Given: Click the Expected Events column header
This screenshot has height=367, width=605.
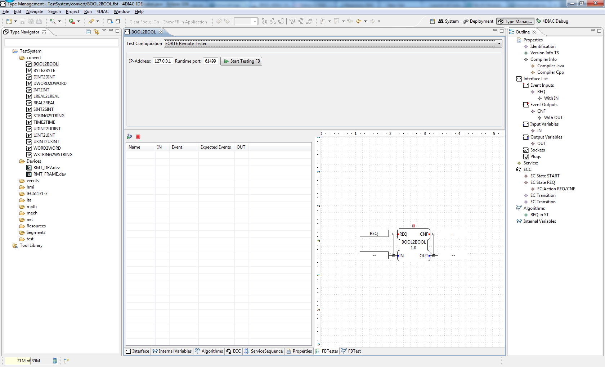Looking at the screenshot, I should pos(216,147).
